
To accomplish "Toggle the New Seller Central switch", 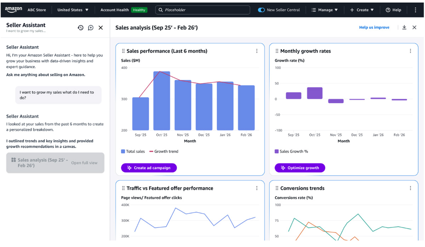I will 261,10.
